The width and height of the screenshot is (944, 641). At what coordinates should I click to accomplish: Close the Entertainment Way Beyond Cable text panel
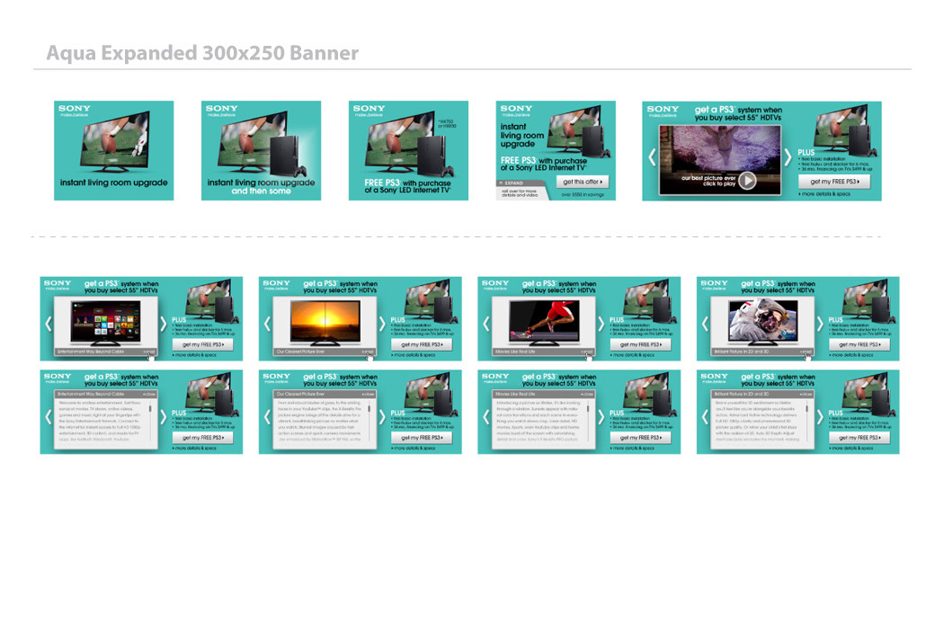149,395
